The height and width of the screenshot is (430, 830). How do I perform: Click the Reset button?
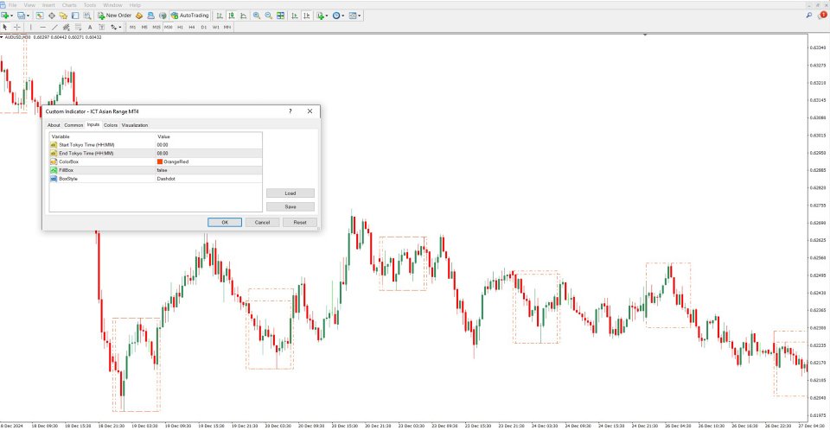[x=300, y=222]
